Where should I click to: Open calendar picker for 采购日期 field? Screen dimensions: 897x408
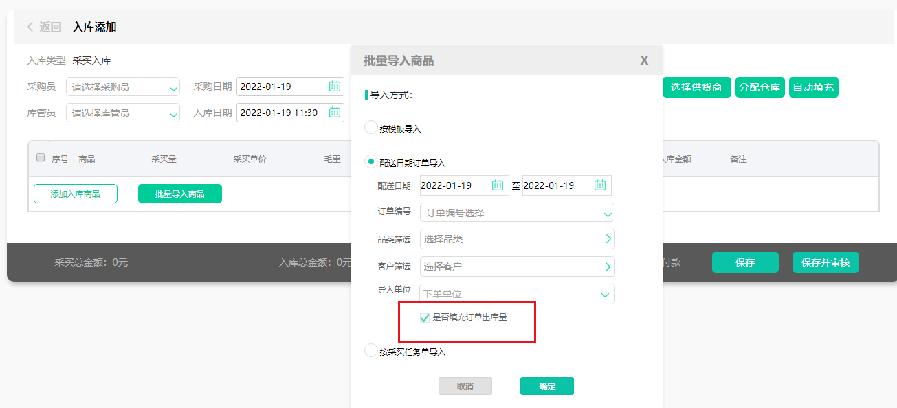(x=336, y=86)
